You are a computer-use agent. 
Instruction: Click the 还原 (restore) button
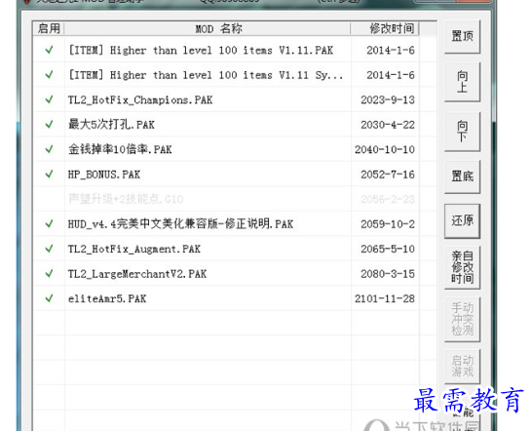tap(462, 221)
